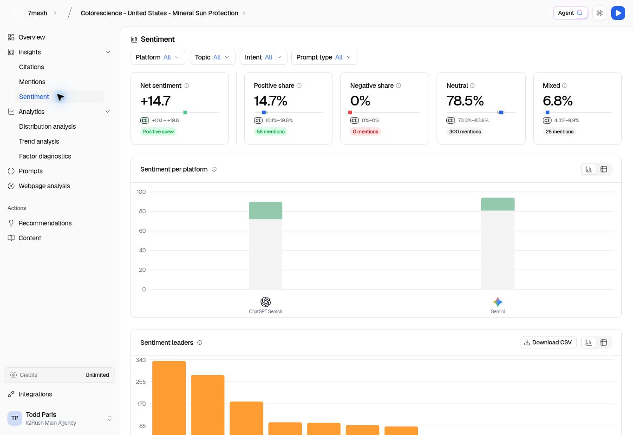Open the Platform filter dropdown
The image size is (633, 435).
coord(158,57)
